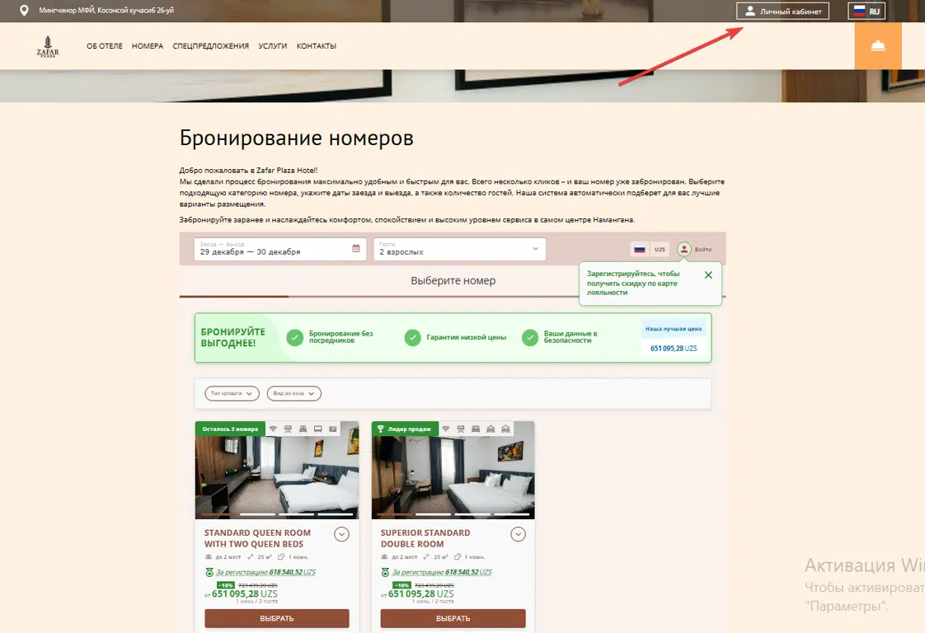Image resolution: width=925 pixels, height=633 pixels.
Task: Click the Russian flag in booking bar
Action: coord(639,249)
